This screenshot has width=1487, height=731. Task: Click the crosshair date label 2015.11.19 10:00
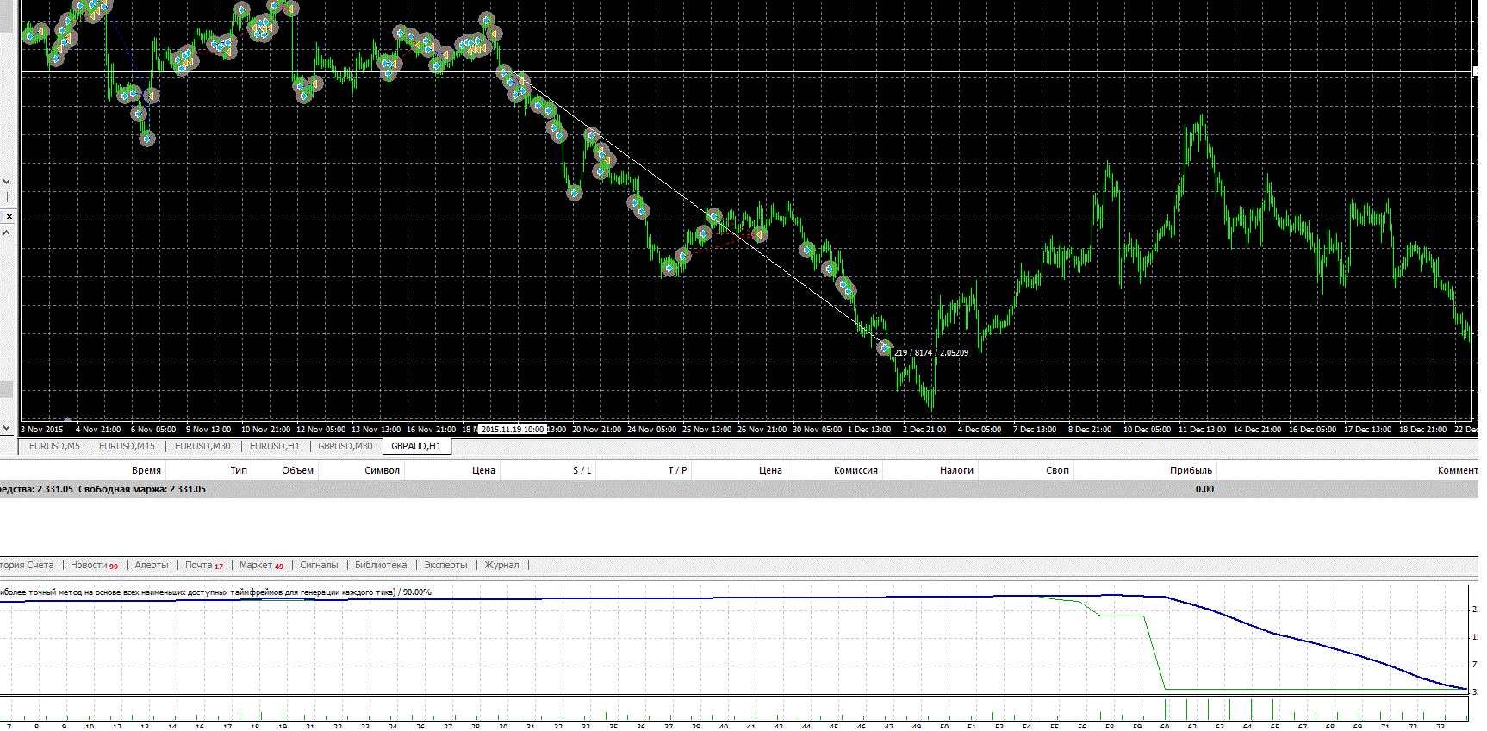(x=513, y=429)
